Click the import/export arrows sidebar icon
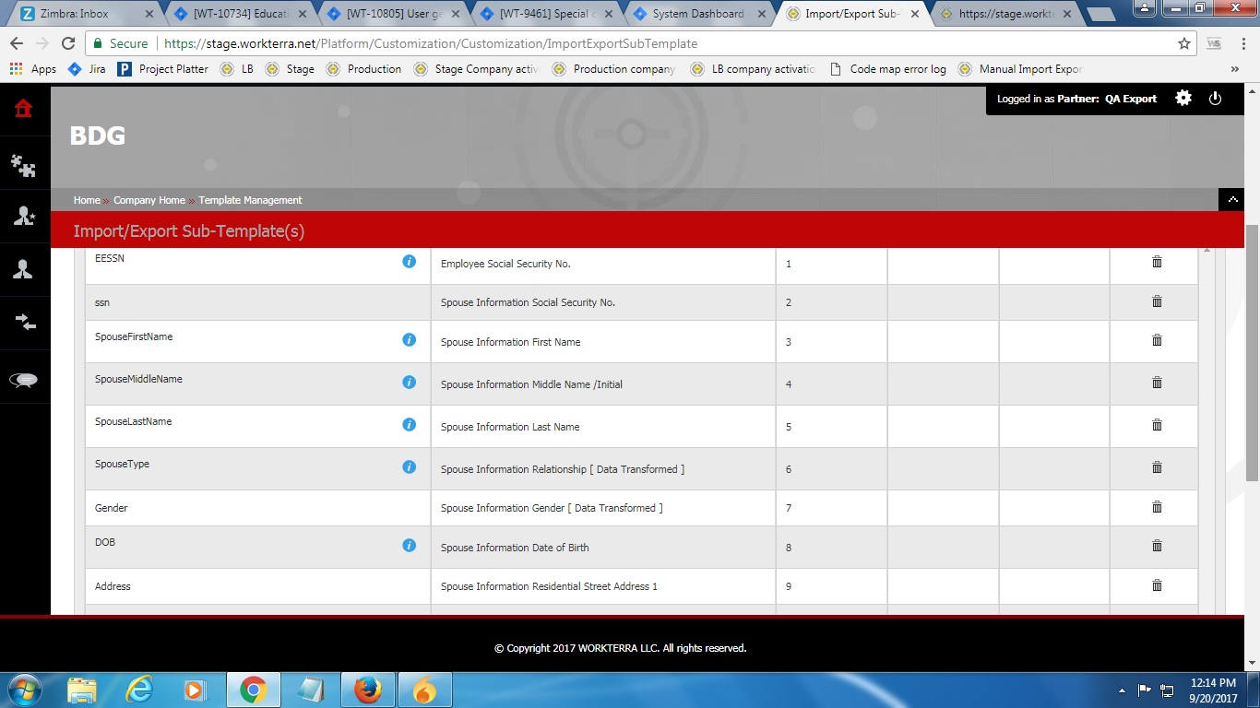The image size is (1260, 708). [x=24, y=322]
